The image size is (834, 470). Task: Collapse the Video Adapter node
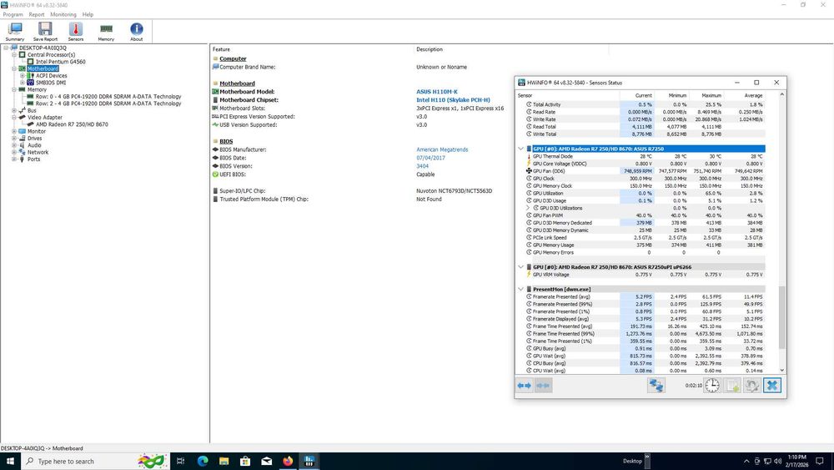[x=14, y=118]
